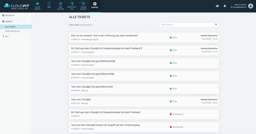Image resolution: width=256 pixels, height=134 pixels.
Task: Click the 'Ticket suchen' search field
Action: click(187, 25)
